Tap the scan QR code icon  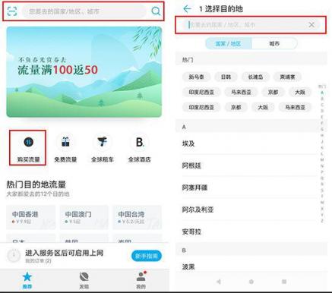pos(12,11)
